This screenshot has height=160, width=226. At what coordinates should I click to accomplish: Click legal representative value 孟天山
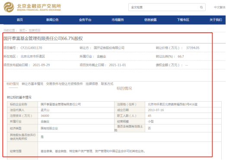coord(45,110)
